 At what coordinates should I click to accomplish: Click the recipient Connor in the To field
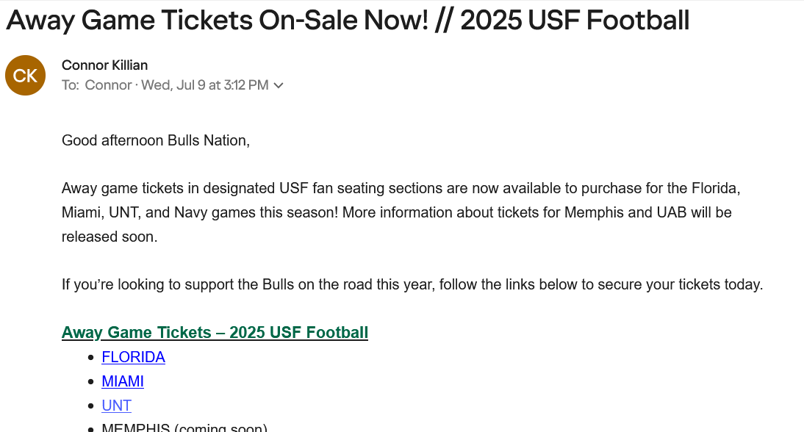[x=108, y=85]
